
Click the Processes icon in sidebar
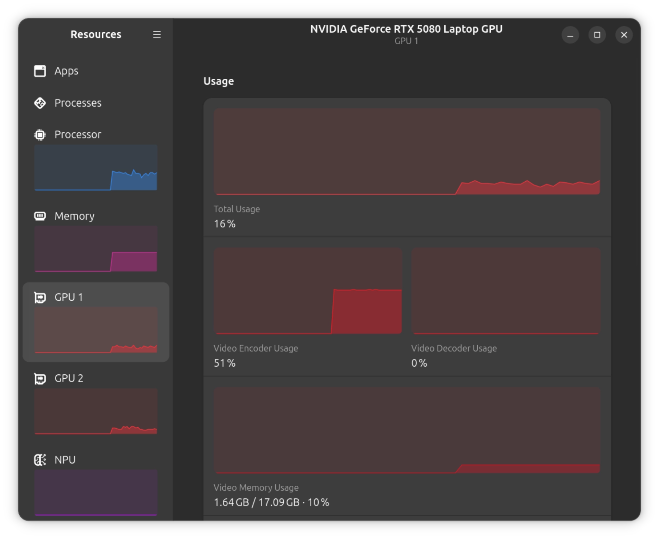[40, 103]
